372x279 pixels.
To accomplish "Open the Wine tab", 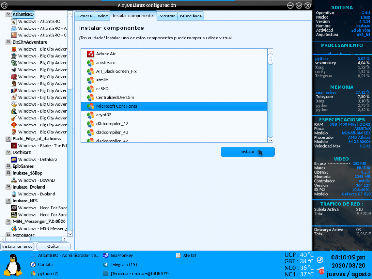I will (103, 16).
